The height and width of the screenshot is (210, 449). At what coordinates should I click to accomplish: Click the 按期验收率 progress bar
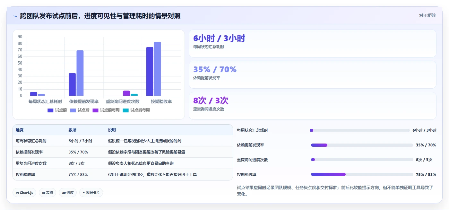click(x=362, y=174)
